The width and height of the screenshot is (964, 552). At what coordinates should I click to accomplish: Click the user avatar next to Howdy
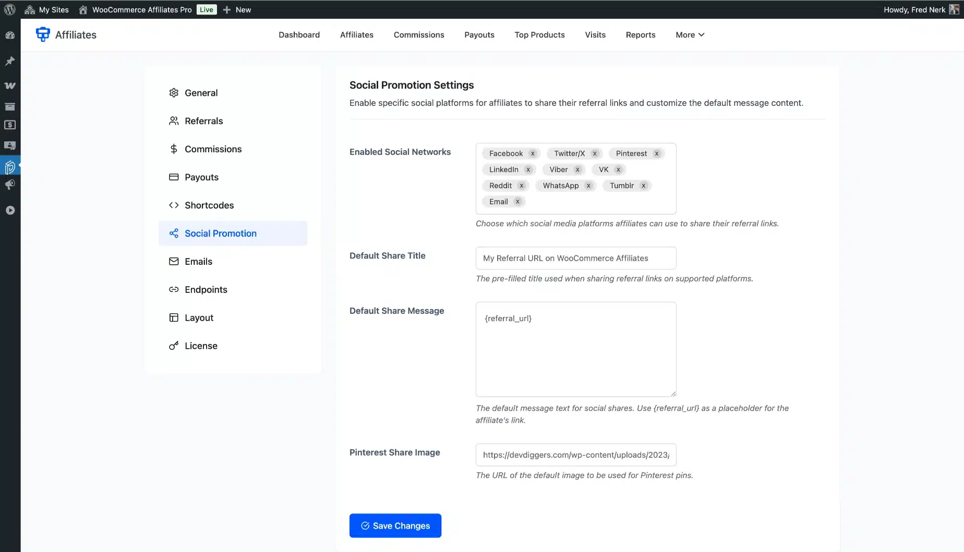tap(954, 9)
